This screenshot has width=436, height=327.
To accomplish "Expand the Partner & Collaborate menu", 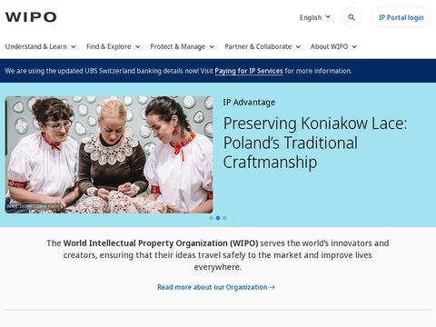I will click(263, 46).
